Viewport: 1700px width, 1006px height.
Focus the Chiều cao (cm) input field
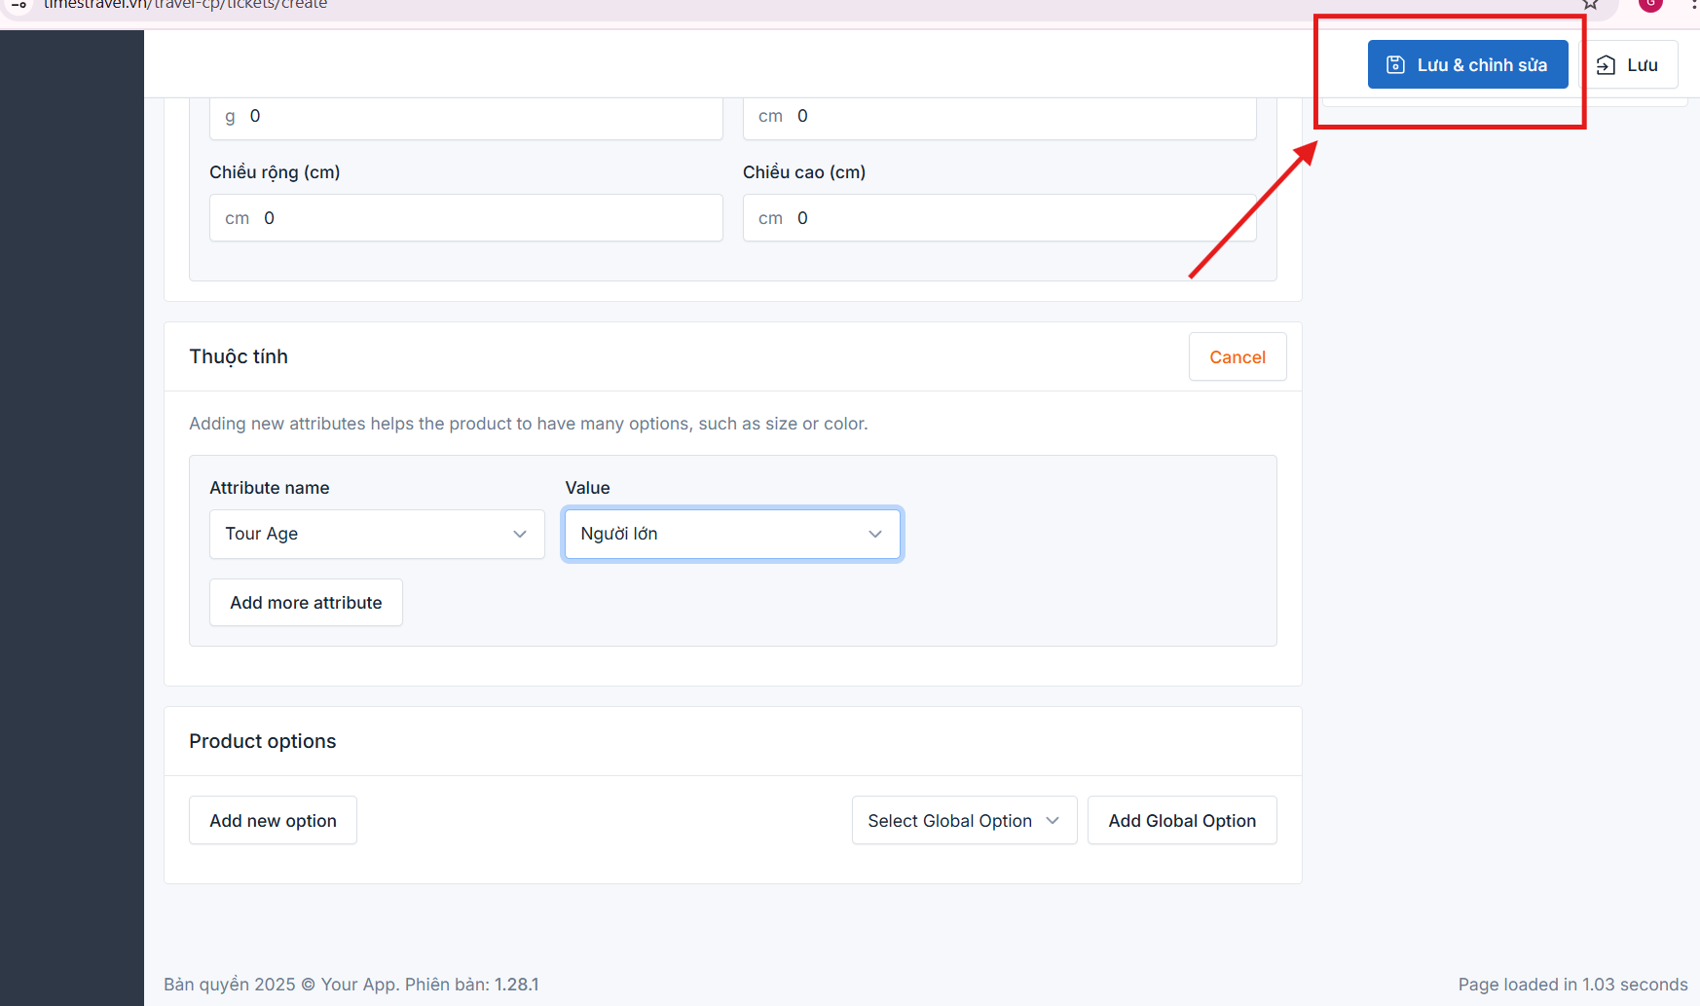[1000, 218]
